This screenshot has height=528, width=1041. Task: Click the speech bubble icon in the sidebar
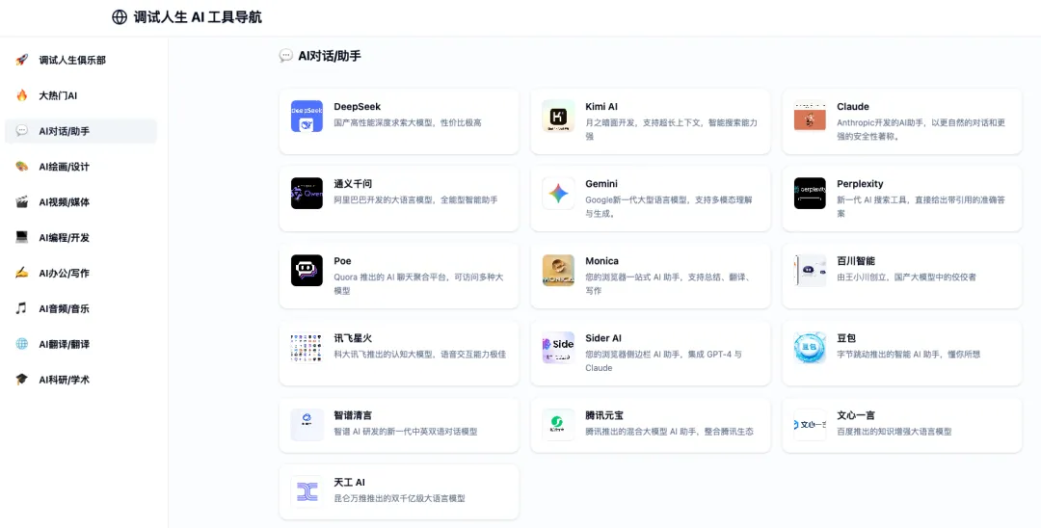click(22, 131)
